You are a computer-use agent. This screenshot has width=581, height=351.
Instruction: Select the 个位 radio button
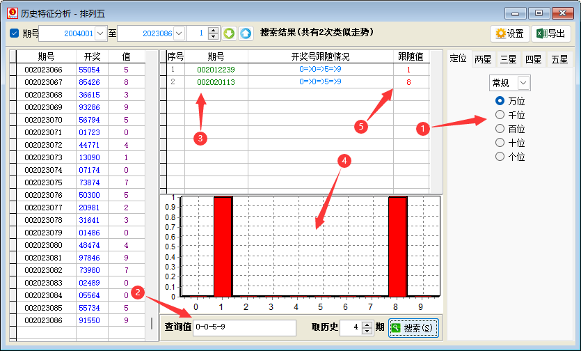click(500, 156)
